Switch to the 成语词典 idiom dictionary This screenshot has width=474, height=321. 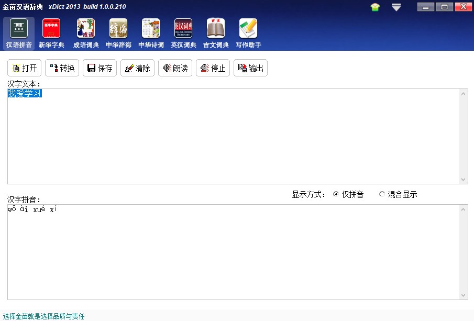point(86,33)
